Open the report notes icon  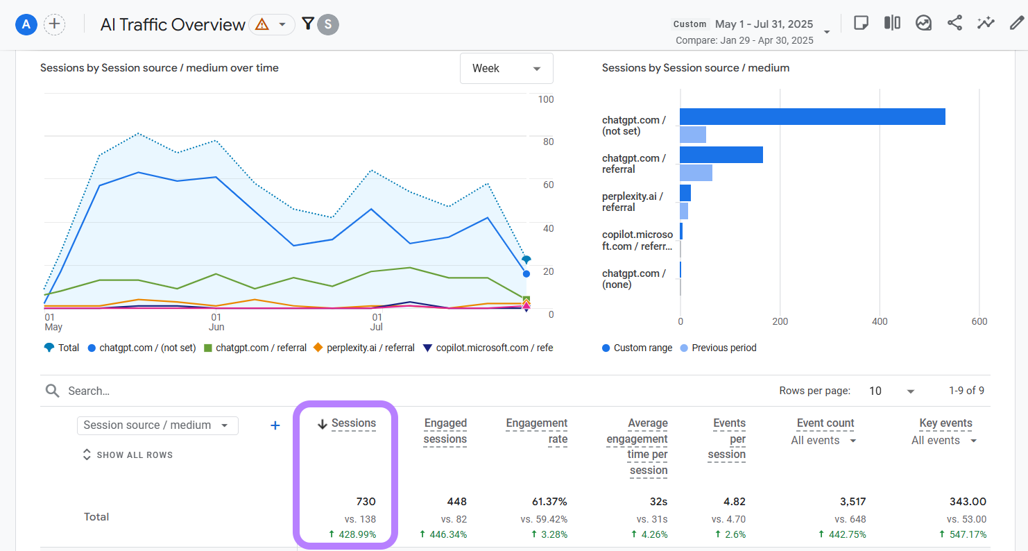(x=861, y=23)
